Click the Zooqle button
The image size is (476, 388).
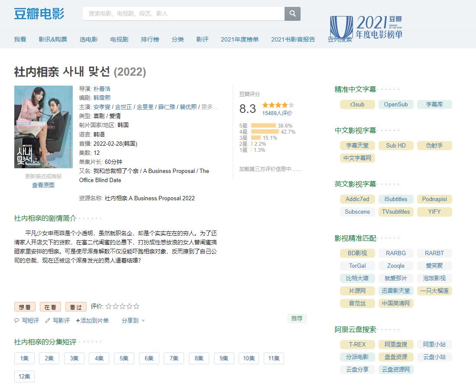pos(396,266)
